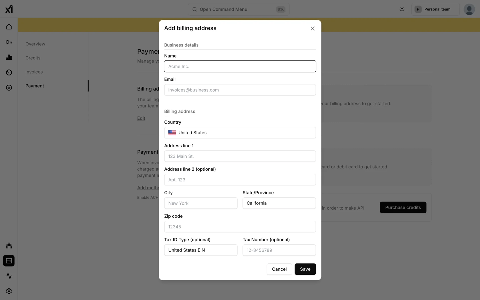Toggle the light/dark theme sun icon

pyautogui.click(x=402, y=9)
